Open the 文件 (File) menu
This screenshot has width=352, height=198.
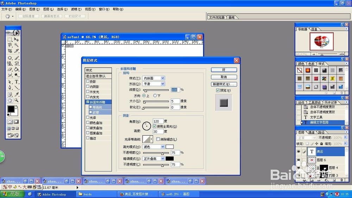(6, 9)
